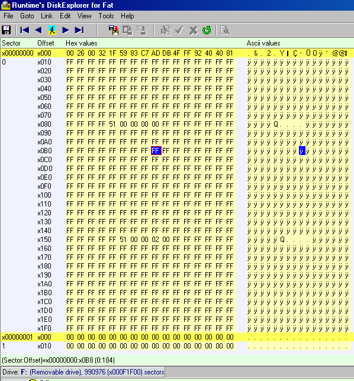Go to previous sector with left arrow
354x381 pixels.
click(38, 30)
